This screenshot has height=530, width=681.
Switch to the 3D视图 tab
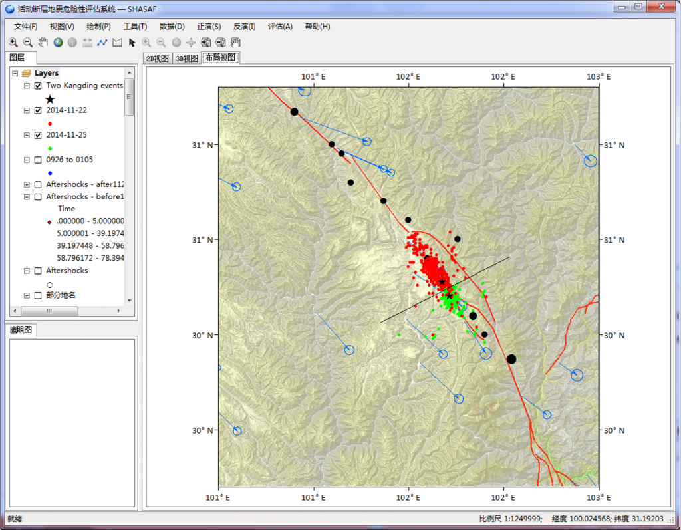point(186,59)
